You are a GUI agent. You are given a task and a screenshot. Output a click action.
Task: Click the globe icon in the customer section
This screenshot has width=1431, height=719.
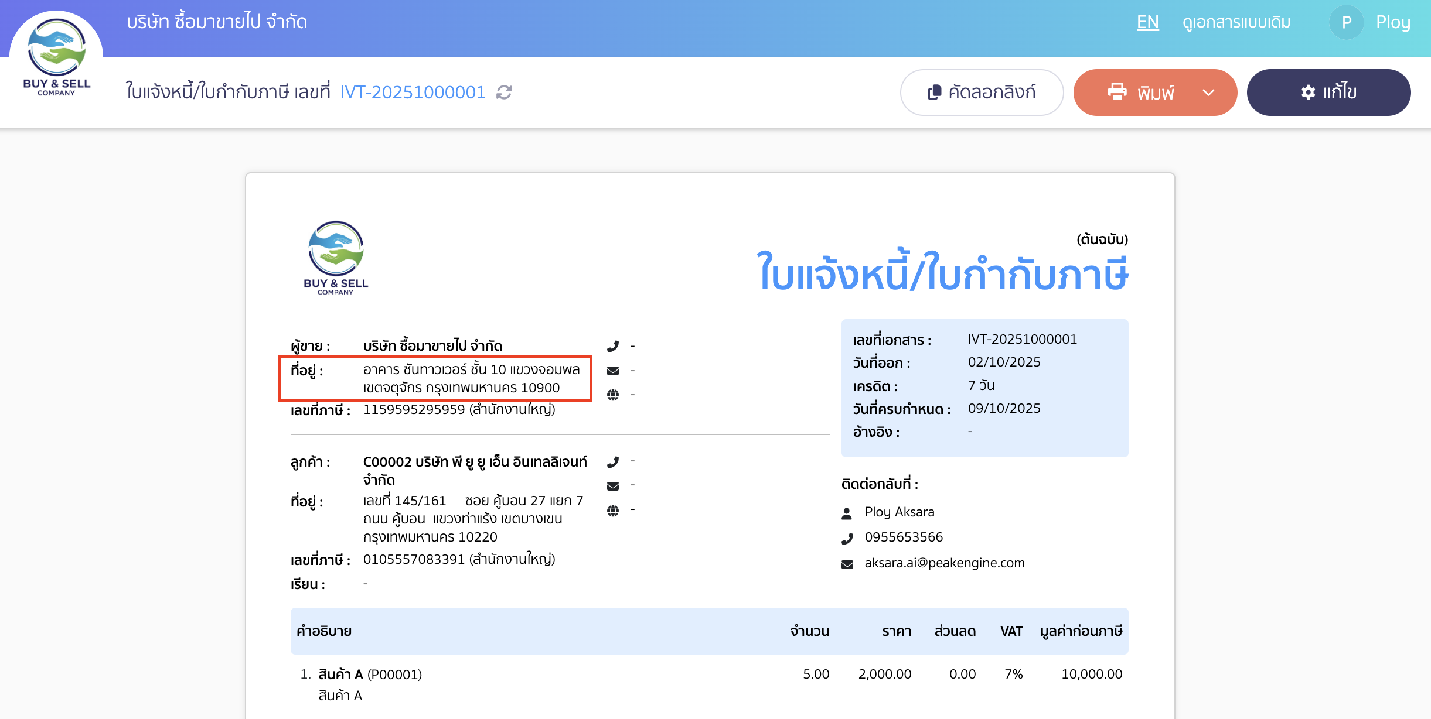[613, 509]
